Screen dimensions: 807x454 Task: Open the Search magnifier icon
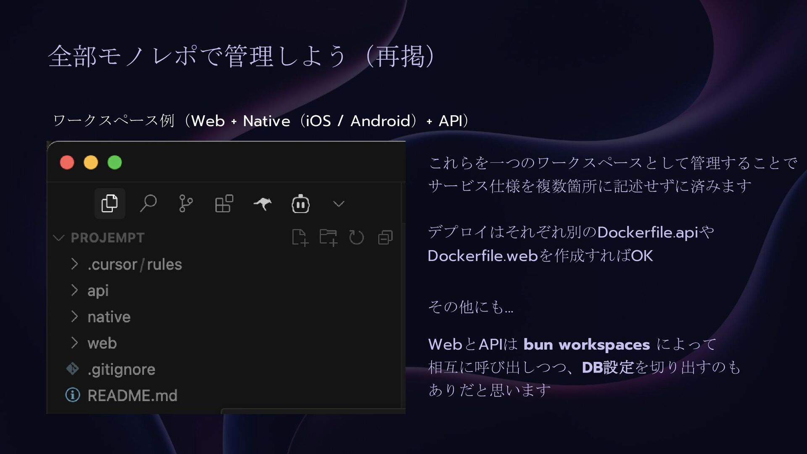tap(148, 204)
